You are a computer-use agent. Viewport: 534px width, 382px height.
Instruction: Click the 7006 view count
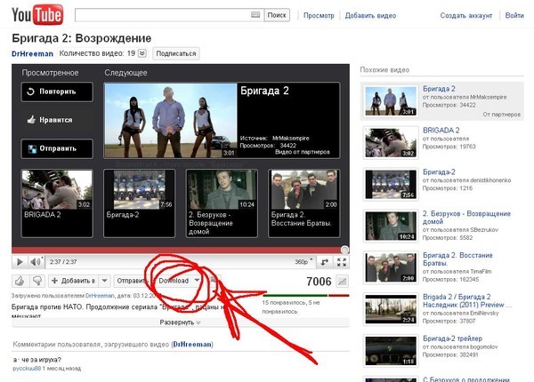click(319, 282)
